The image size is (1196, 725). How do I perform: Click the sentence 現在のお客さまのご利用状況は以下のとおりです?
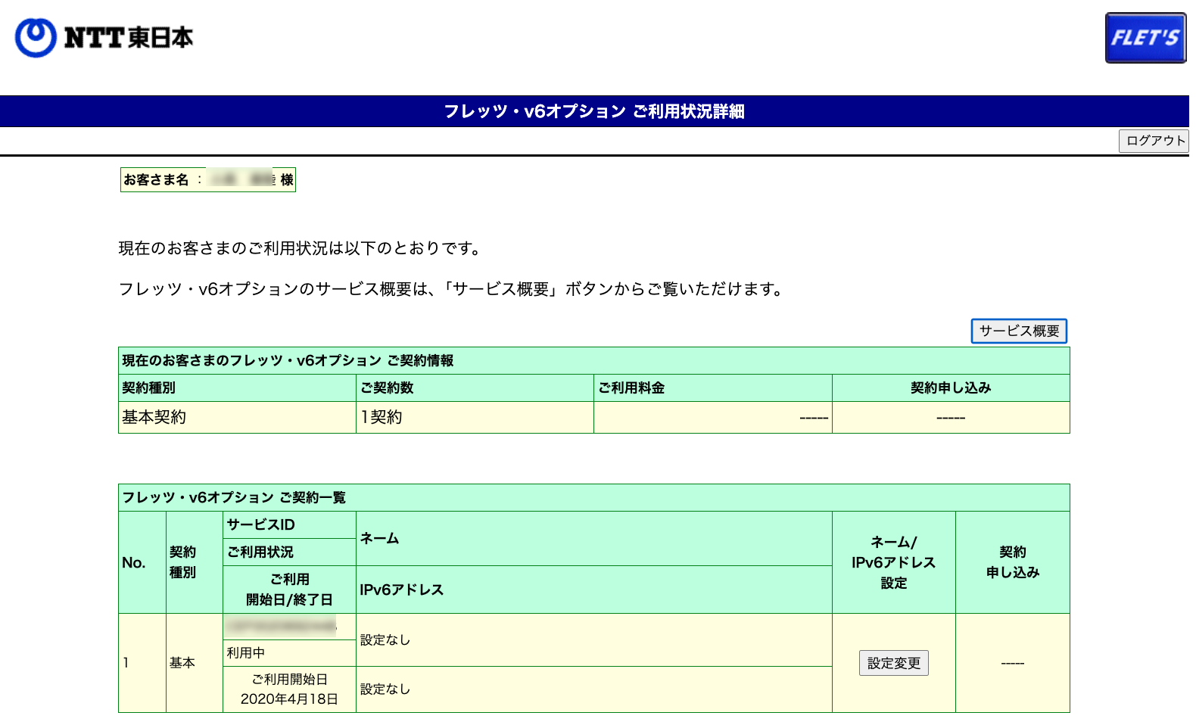tap(300, 248)
